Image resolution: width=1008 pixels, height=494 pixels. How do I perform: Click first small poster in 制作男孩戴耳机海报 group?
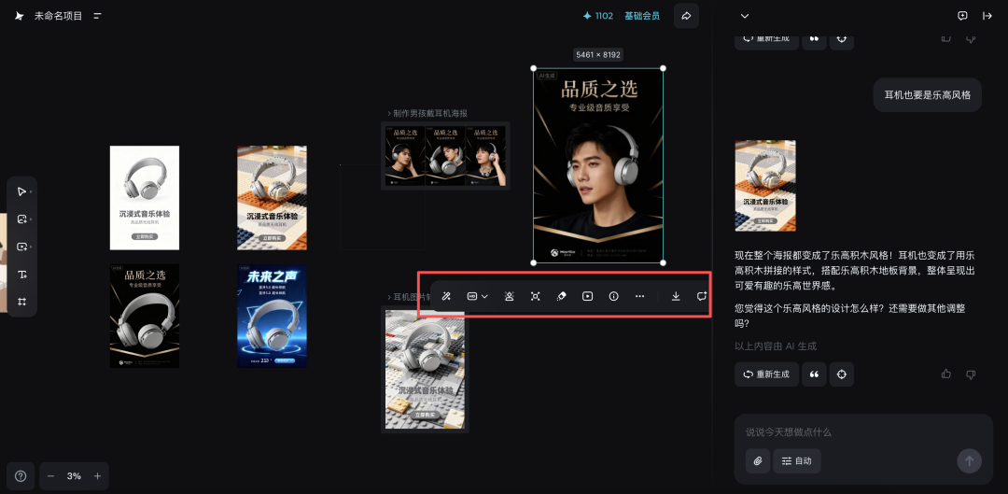[x=405, y=156]
